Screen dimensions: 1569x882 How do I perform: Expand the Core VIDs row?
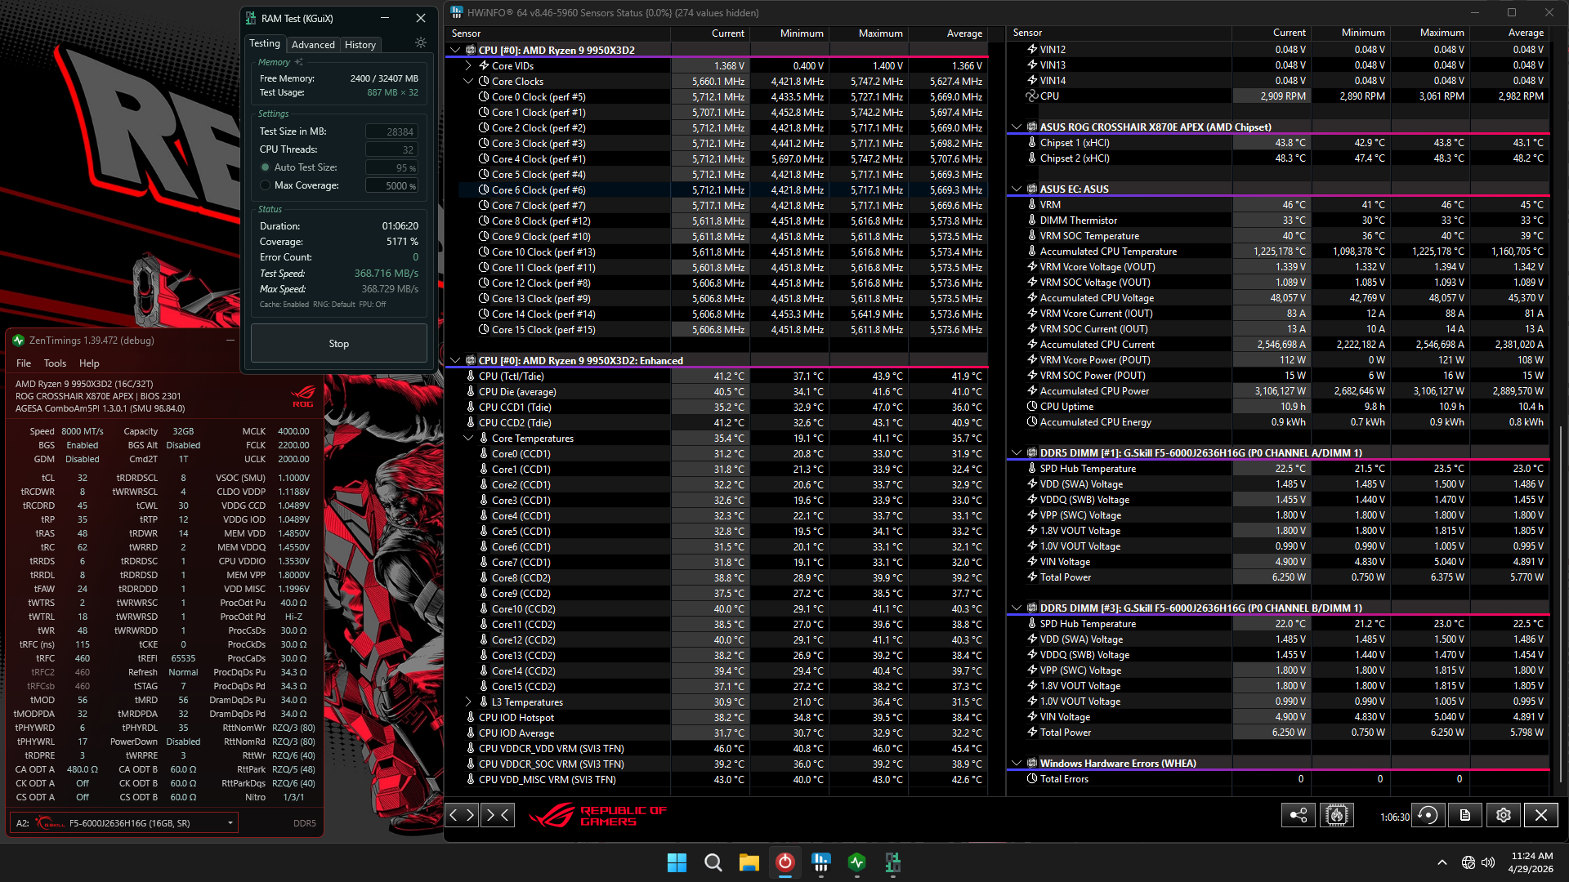coord(468,66)
